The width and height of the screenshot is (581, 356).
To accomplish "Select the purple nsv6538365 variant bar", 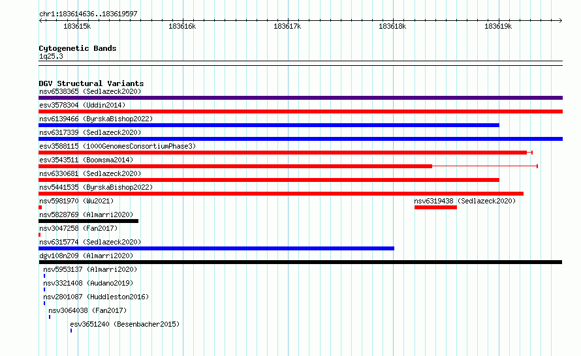I will (x=300, y=98).
